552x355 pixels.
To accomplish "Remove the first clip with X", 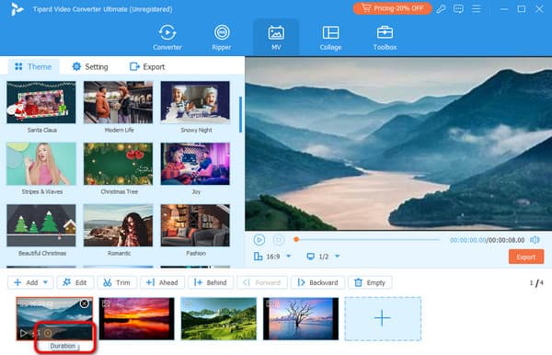I will pyautogui.click(x=85, y=303).
